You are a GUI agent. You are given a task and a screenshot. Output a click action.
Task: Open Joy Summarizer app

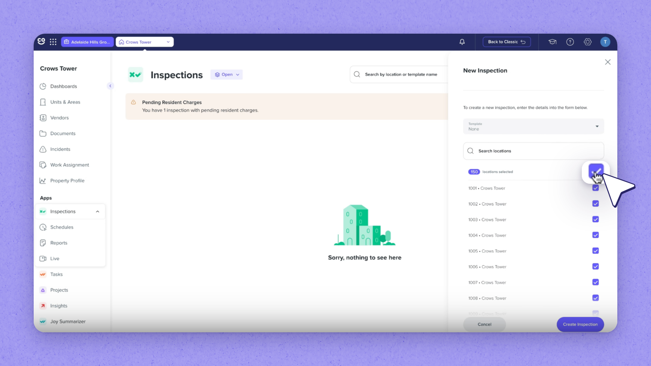(x=68, y=321)
